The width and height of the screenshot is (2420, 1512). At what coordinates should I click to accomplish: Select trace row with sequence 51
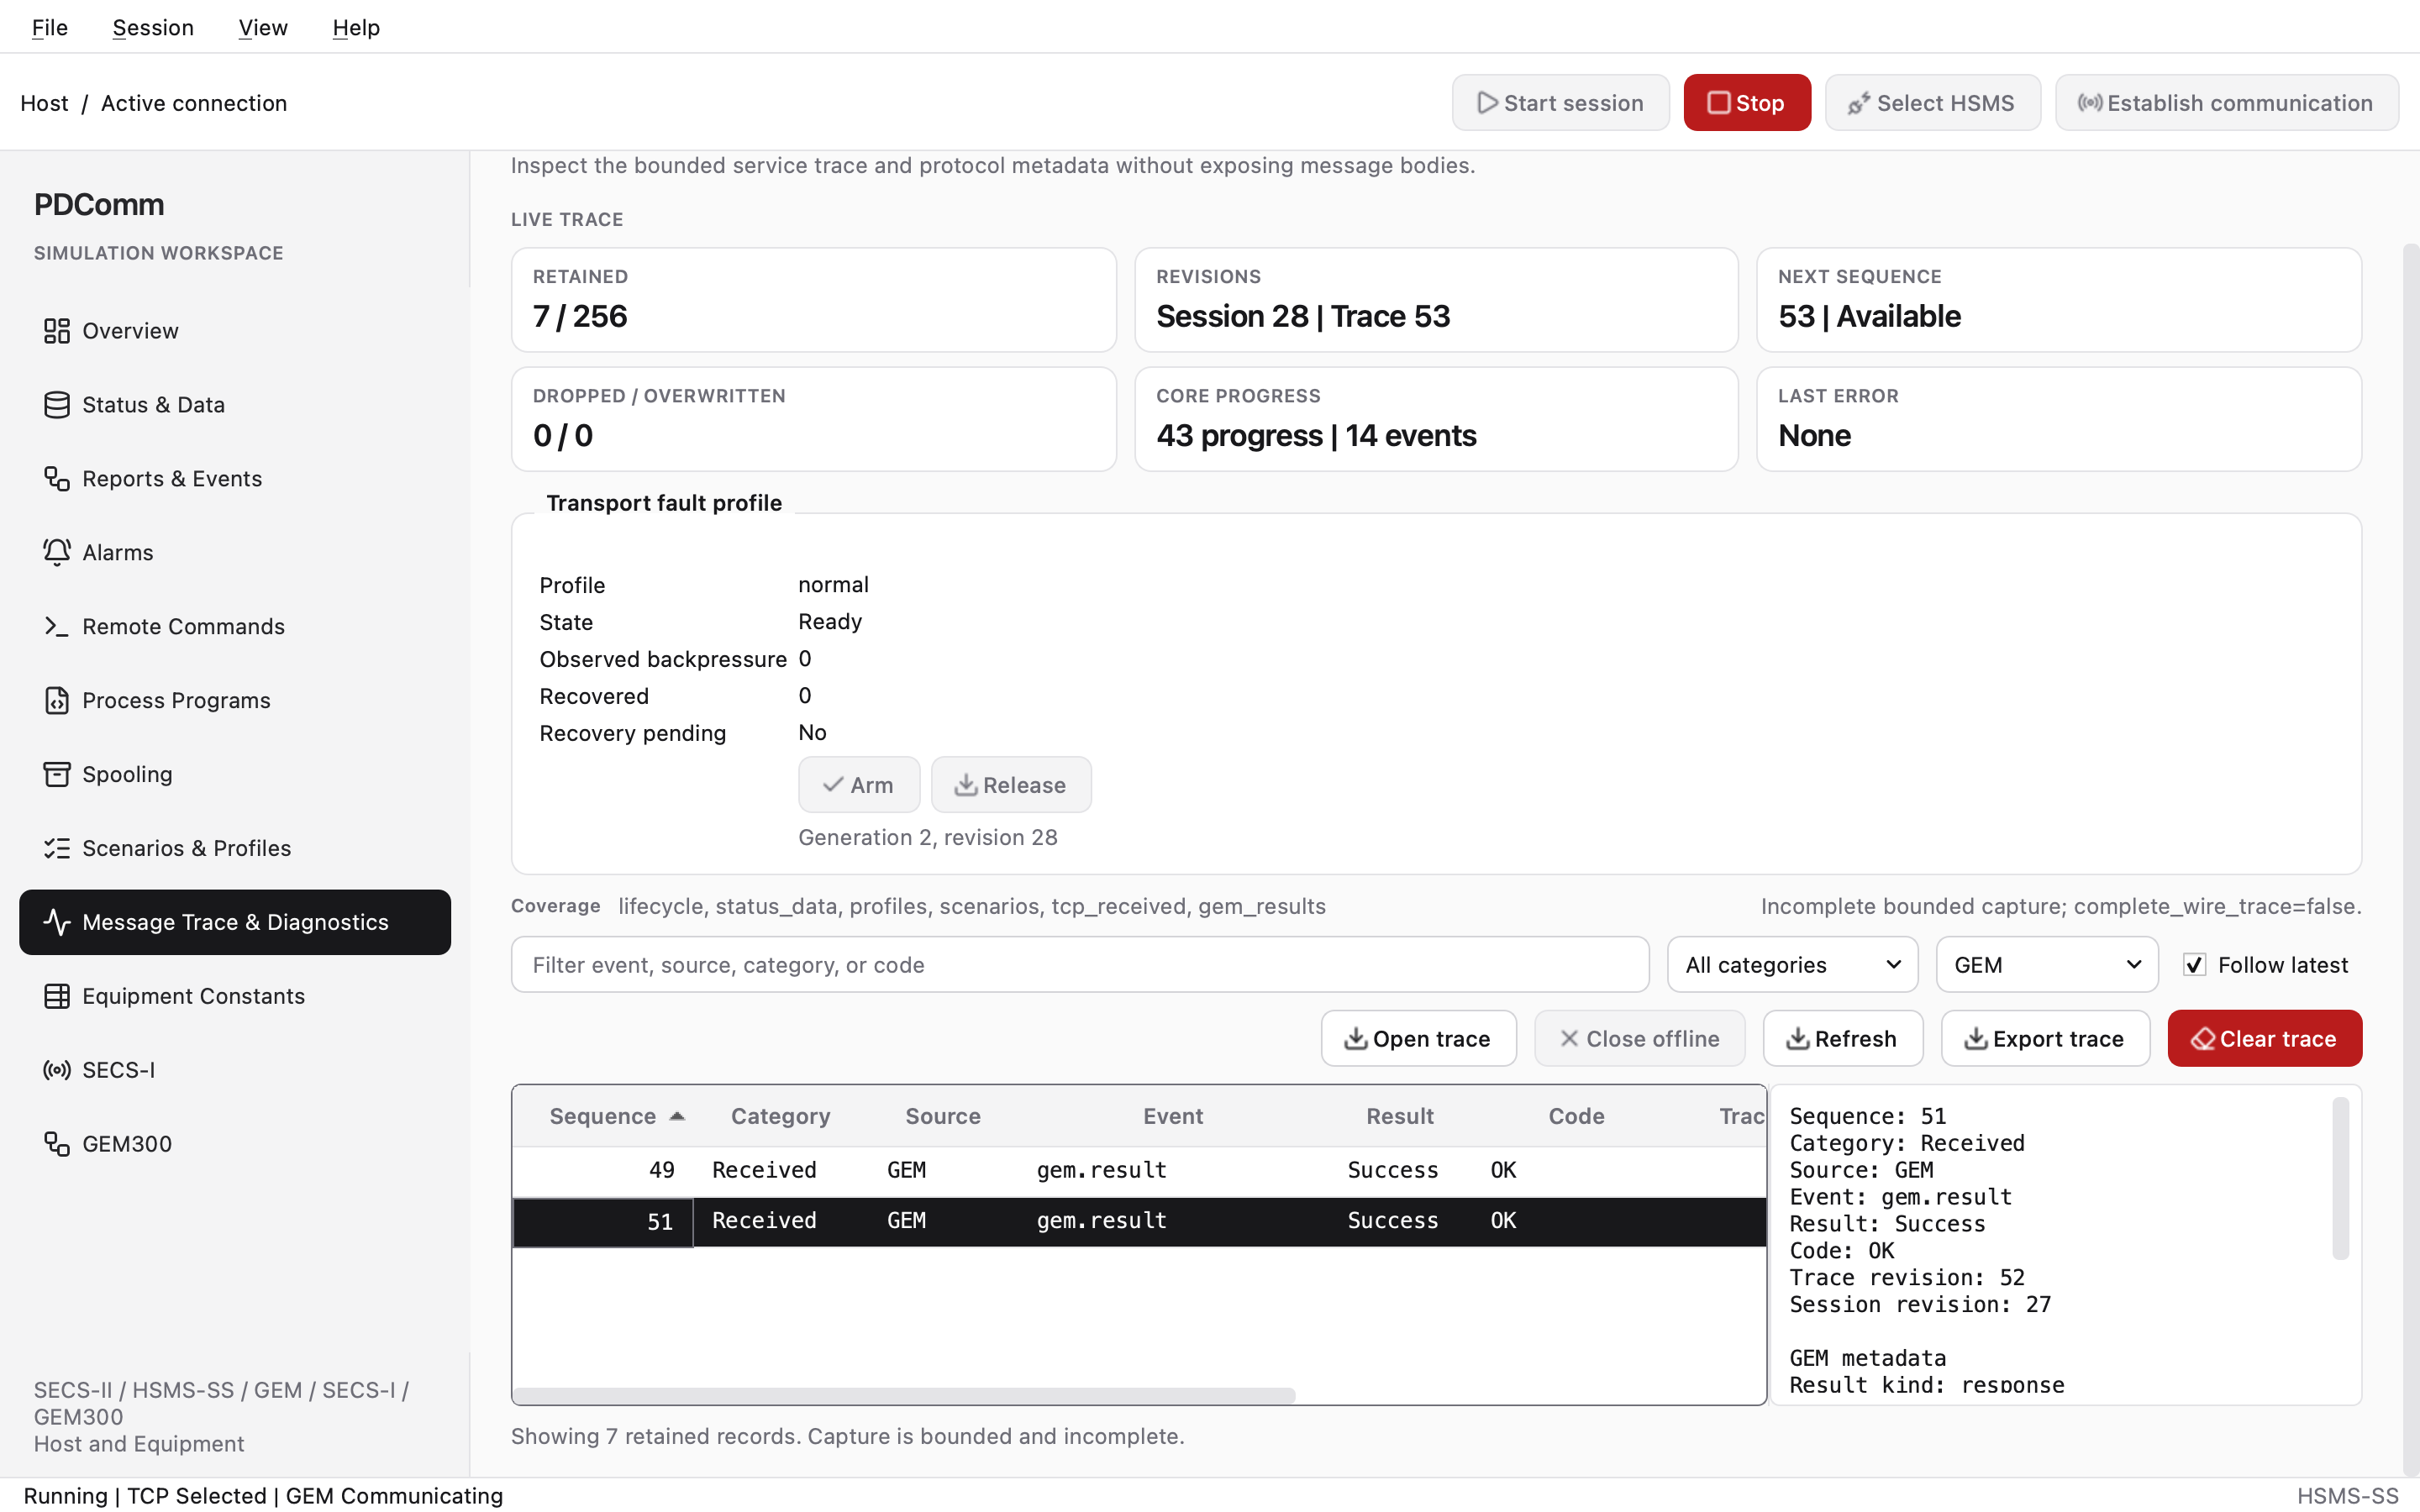pos(1139,1222)
